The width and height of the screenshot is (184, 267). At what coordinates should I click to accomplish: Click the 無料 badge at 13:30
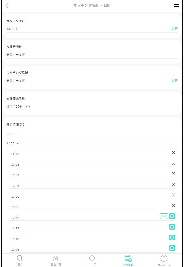tap(164, 216)
